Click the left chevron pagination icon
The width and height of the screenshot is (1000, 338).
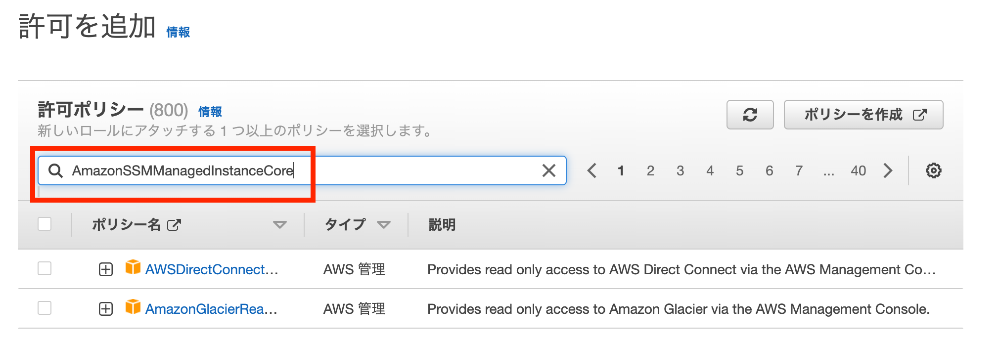[x=592, y=170]
